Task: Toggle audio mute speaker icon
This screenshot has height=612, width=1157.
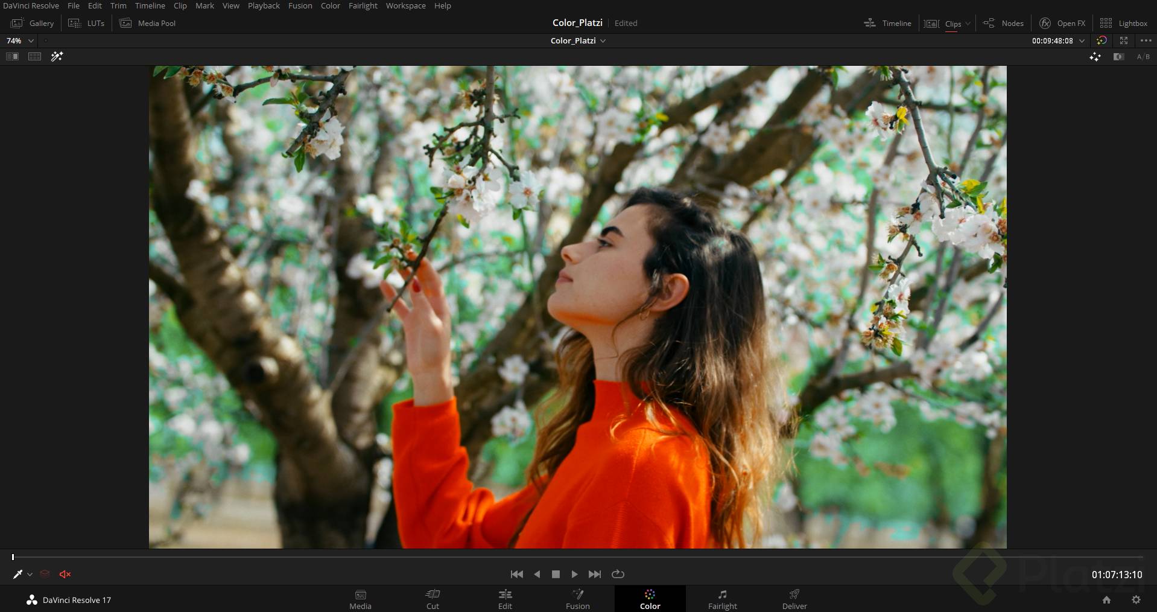Action: tap(65, 574)
